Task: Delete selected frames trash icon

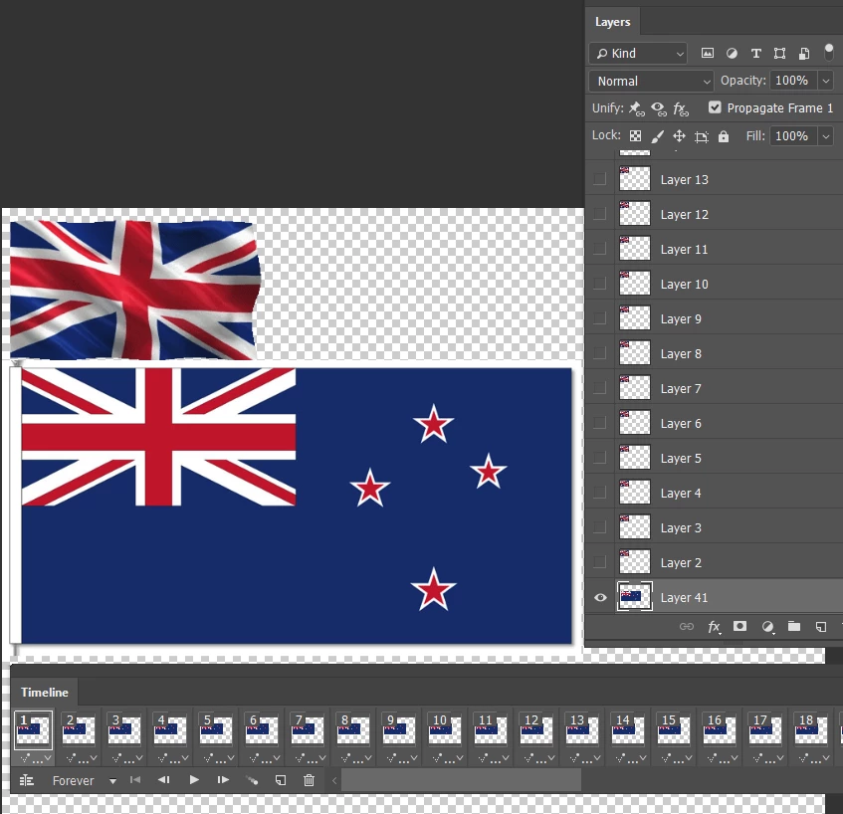Action: coord(309,780)
